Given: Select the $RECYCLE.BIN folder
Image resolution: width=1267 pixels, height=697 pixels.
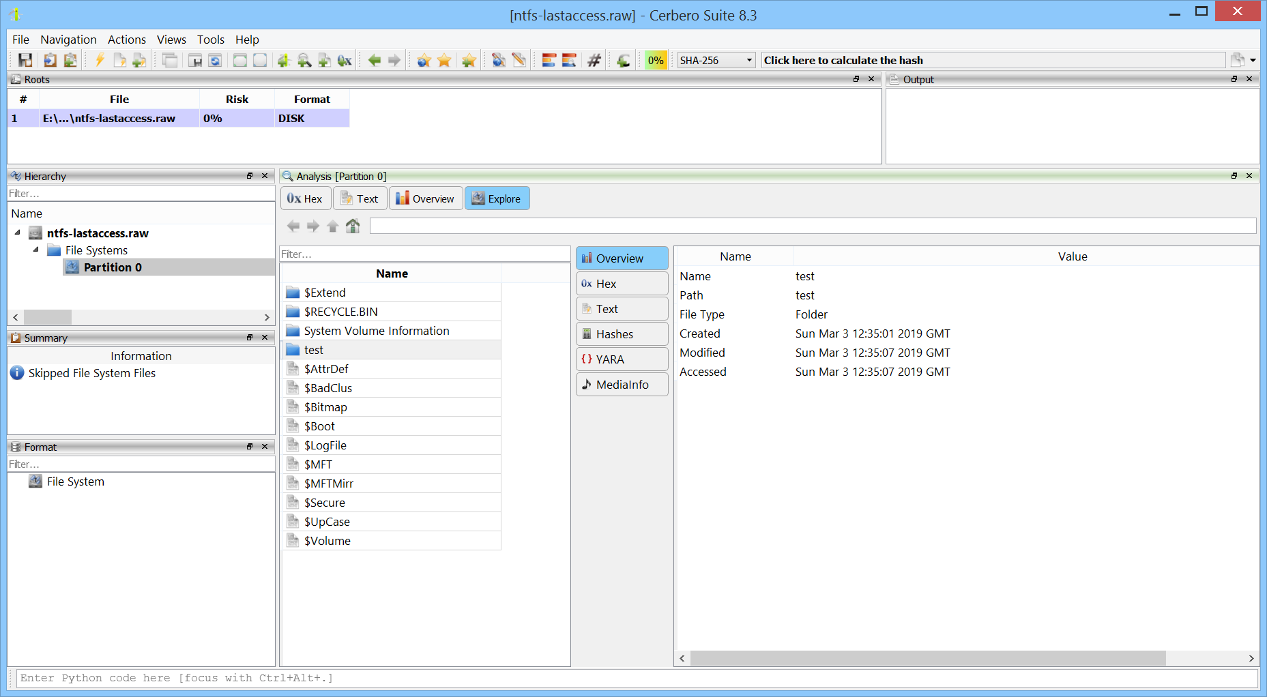Looking at the screenshot, I should [x=391, y=312].
